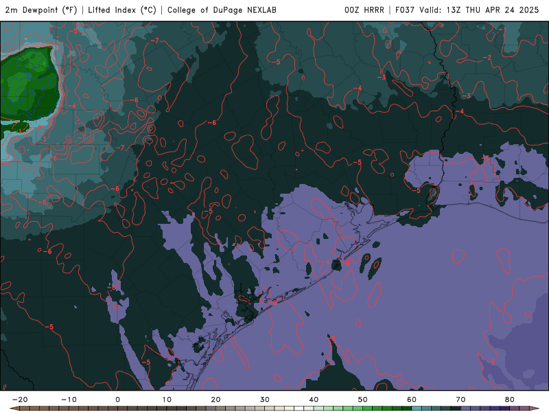Viewport: 549px width, 412px height.
Task: Click the 'F037' forecast hour label
Action: (x=405, y=10)
